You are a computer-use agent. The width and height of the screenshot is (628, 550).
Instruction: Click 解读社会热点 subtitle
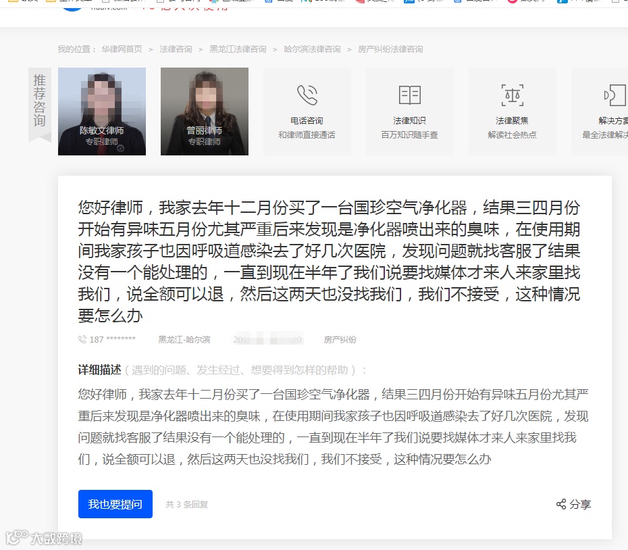point(512,134)
